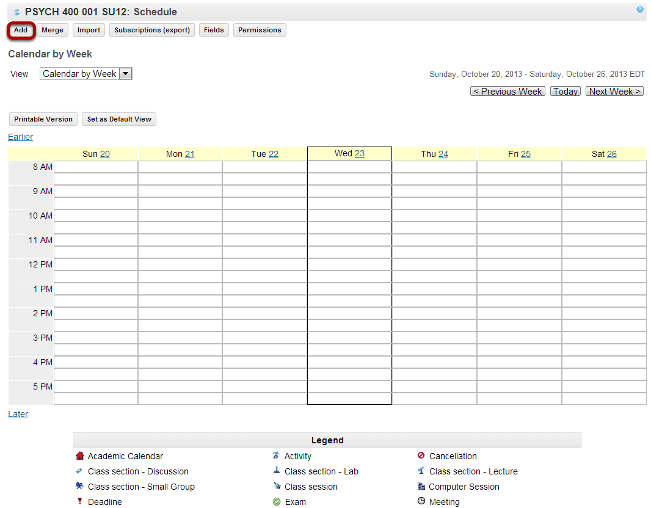651x508 pixels.
Task: Click the Class section - Small Group icon
Action: 79,485
